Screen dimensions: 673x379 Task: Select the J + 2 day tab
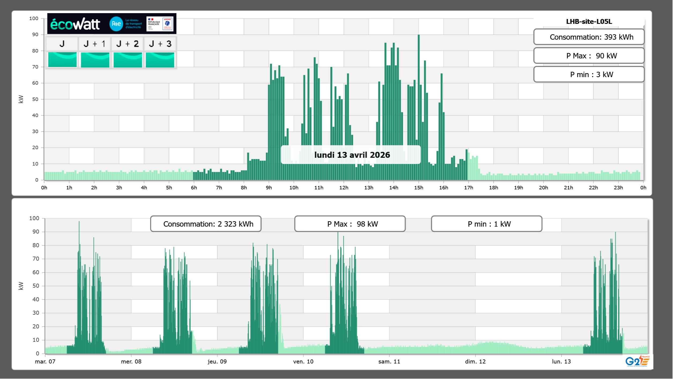point(128,44)
